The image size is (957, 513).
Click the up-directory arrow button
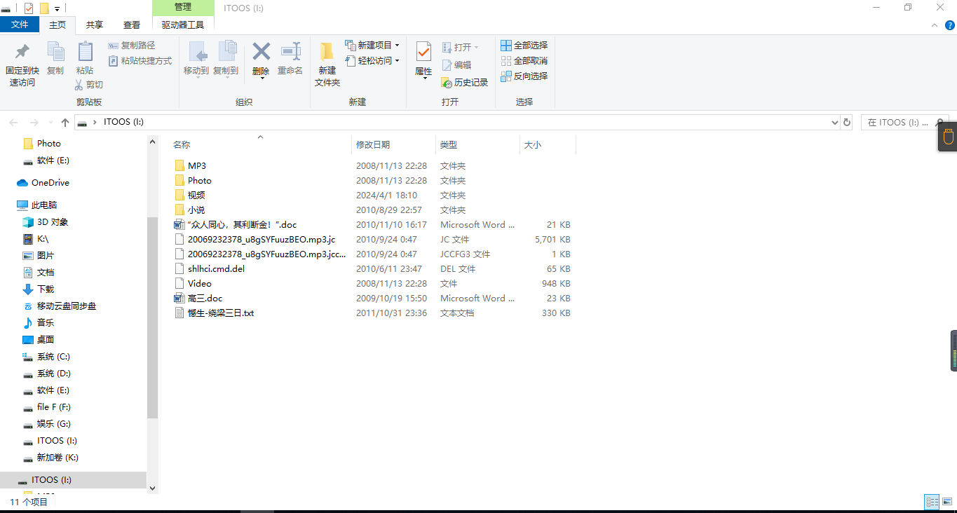65,123
